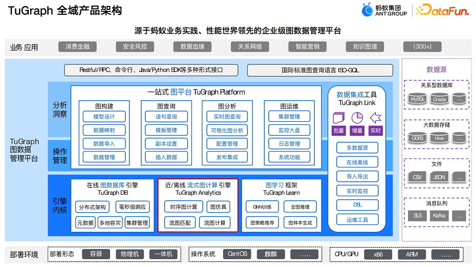Select the Kafka message queue block
476x267 pixels.
tap(439, 215)
